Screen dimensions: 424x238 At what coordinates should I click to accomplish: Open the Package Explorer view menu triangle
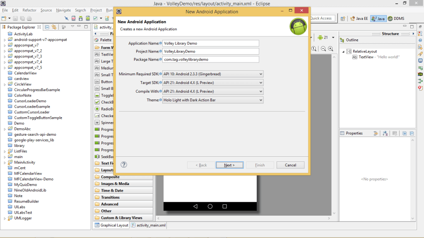(x=72, y=26)
